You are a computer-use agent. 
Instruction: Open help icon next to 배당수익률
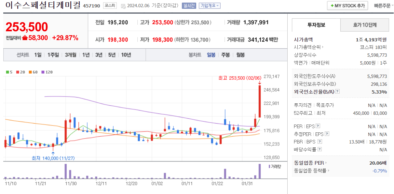pyautogui.click(x=320, y=149)
